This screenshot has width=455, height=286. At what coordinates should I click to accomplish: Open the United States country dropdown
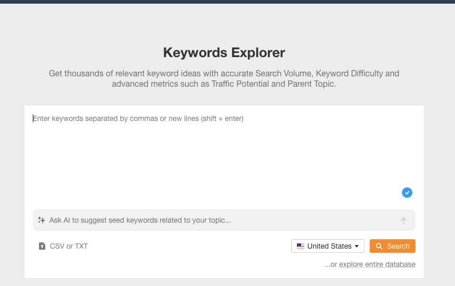(328, 246)
